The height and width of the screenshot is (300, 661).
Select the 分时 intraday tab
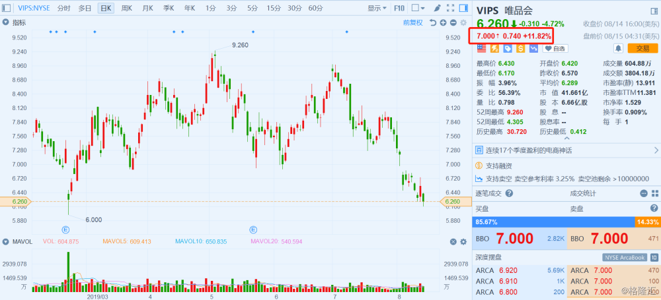coord(63,9)
